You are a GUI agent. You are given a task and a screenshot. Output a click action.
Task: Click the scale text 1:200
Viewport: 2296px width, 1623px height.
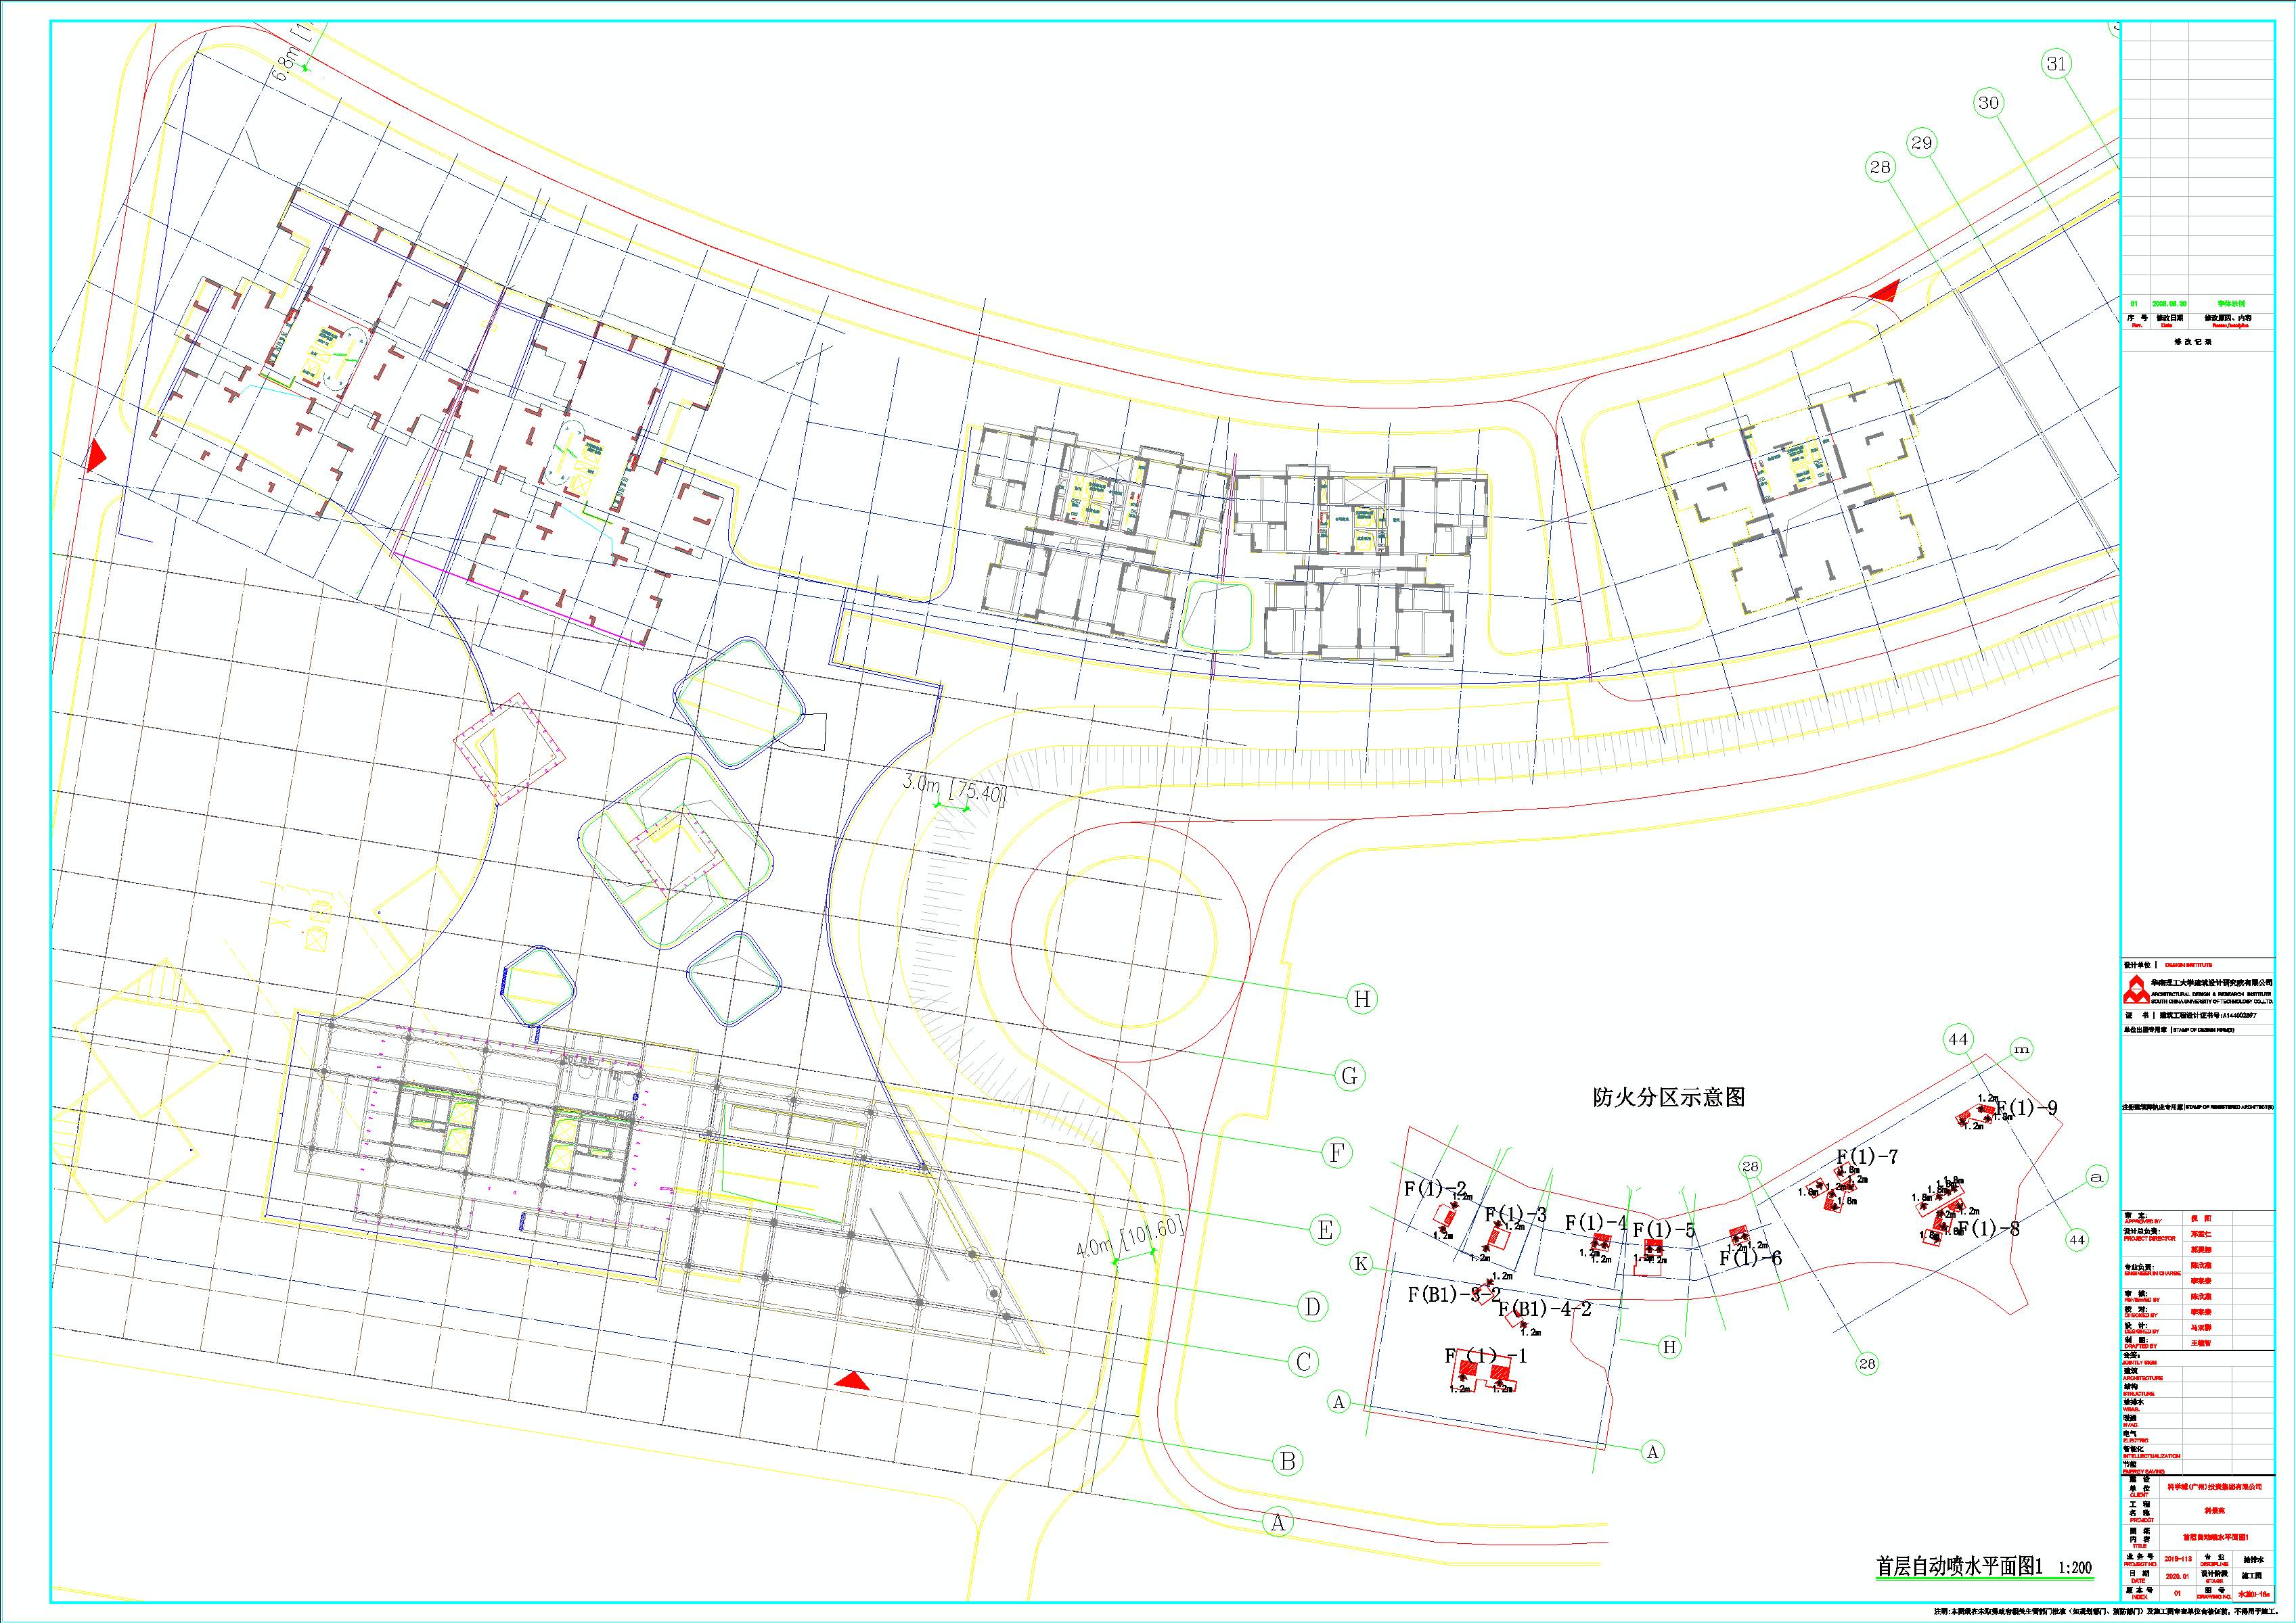(x=2075, y=1568)
